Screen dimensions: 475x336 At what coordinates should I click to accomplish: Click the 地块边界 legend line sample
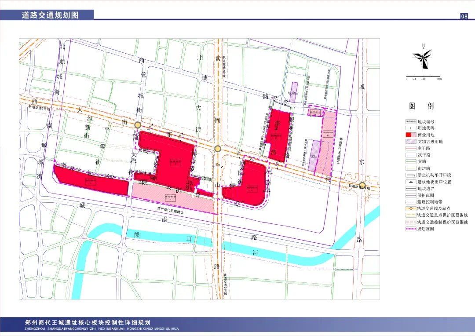tap(411, 189)
